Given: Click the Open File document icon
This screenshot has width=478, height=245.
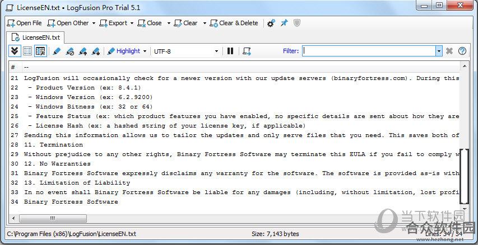Looking at the screenshot, I should tap(11, 23).
